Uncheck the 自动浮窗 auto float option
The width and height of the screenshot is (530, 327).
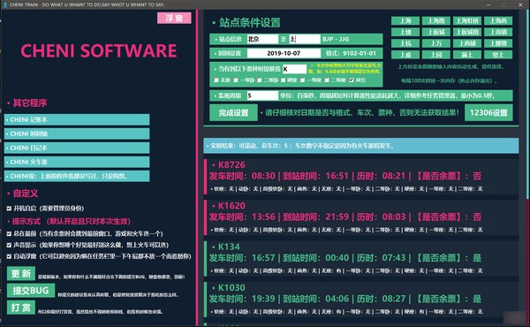[9, 256]
